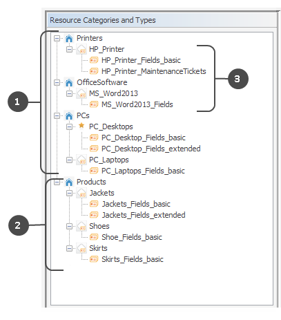Collapse the Jackets type node
The width and height of the screenshot is (281, 320).
[69, 193]
